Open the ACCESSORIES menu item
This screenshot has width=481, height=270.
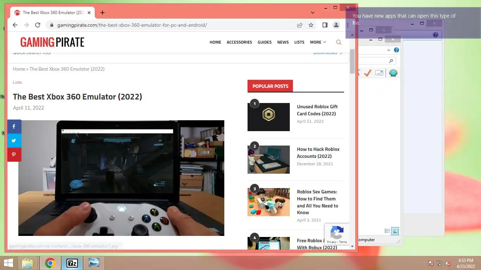tap(239, 42)
